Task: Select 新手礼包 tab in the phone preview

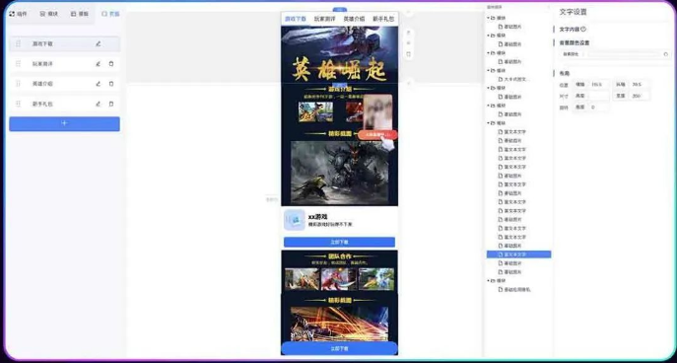Action: click(x=383, y=19)
